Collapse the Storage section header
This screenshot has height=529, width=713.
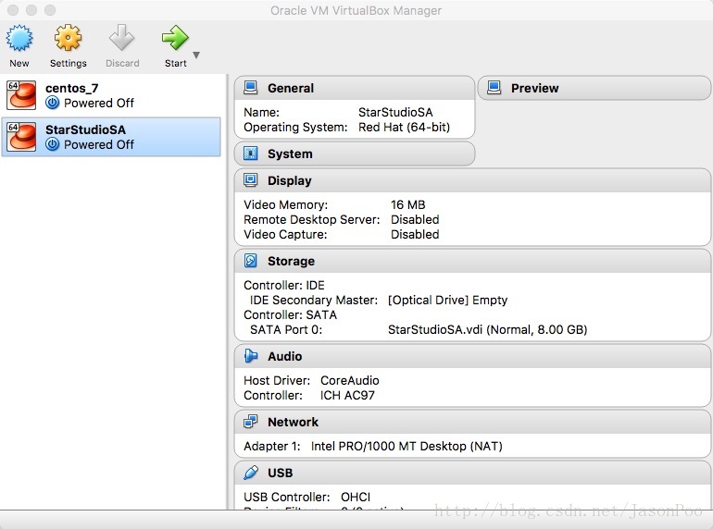point(472,261)
